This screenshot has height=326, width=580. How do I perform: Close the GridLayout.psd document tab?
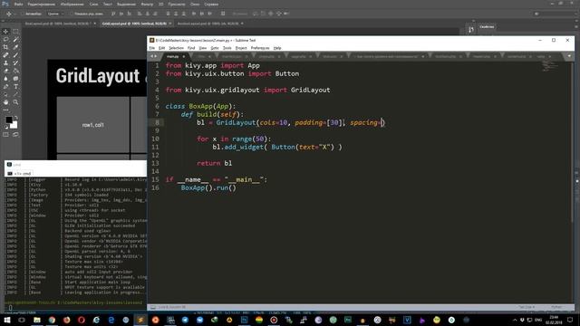(170, 24)
